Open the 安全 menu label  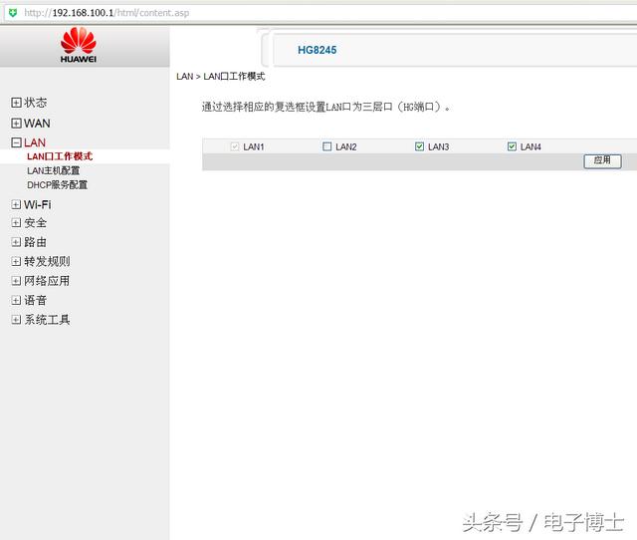pos(36,223)
